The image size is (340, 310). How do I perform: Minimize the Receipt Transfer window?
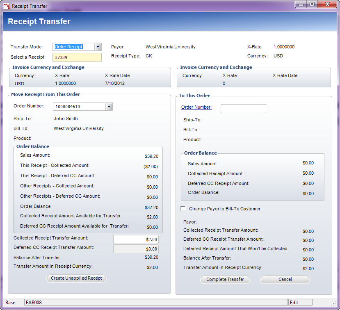coord(301,4)
